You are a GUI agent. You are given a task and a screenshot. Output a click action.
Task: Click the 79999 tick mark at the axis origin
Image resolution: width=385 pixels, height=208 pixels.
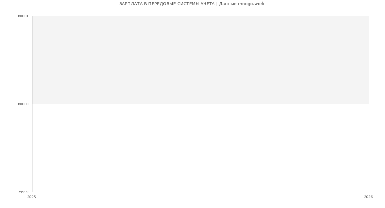[31, 192]
